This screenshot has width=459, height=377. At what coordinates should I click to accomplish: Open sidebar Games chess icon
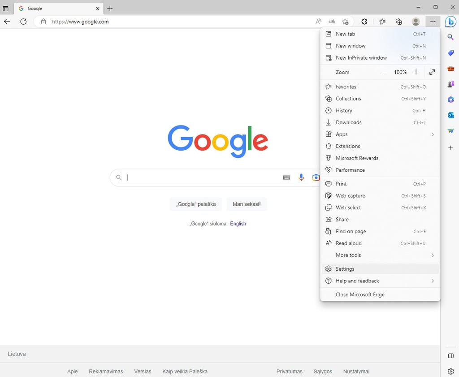click(450, 84)
